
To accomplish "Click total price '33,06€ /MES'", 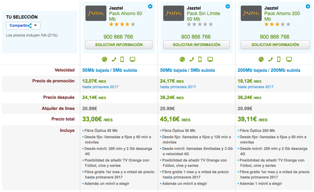I will tap(97, 119).
